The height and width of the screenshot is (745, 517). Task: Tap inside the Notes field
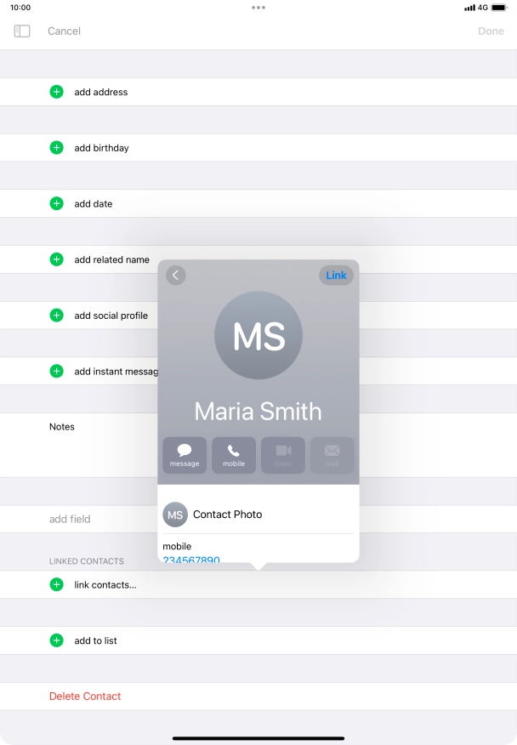click(x=85, y=446)
